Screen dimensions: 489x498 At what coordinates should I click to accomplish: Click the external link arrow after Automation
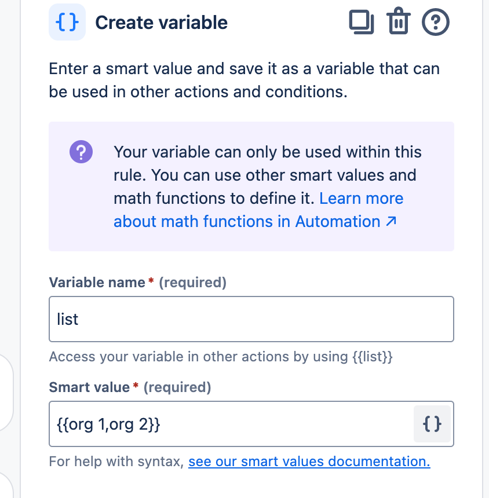point(391,221)
